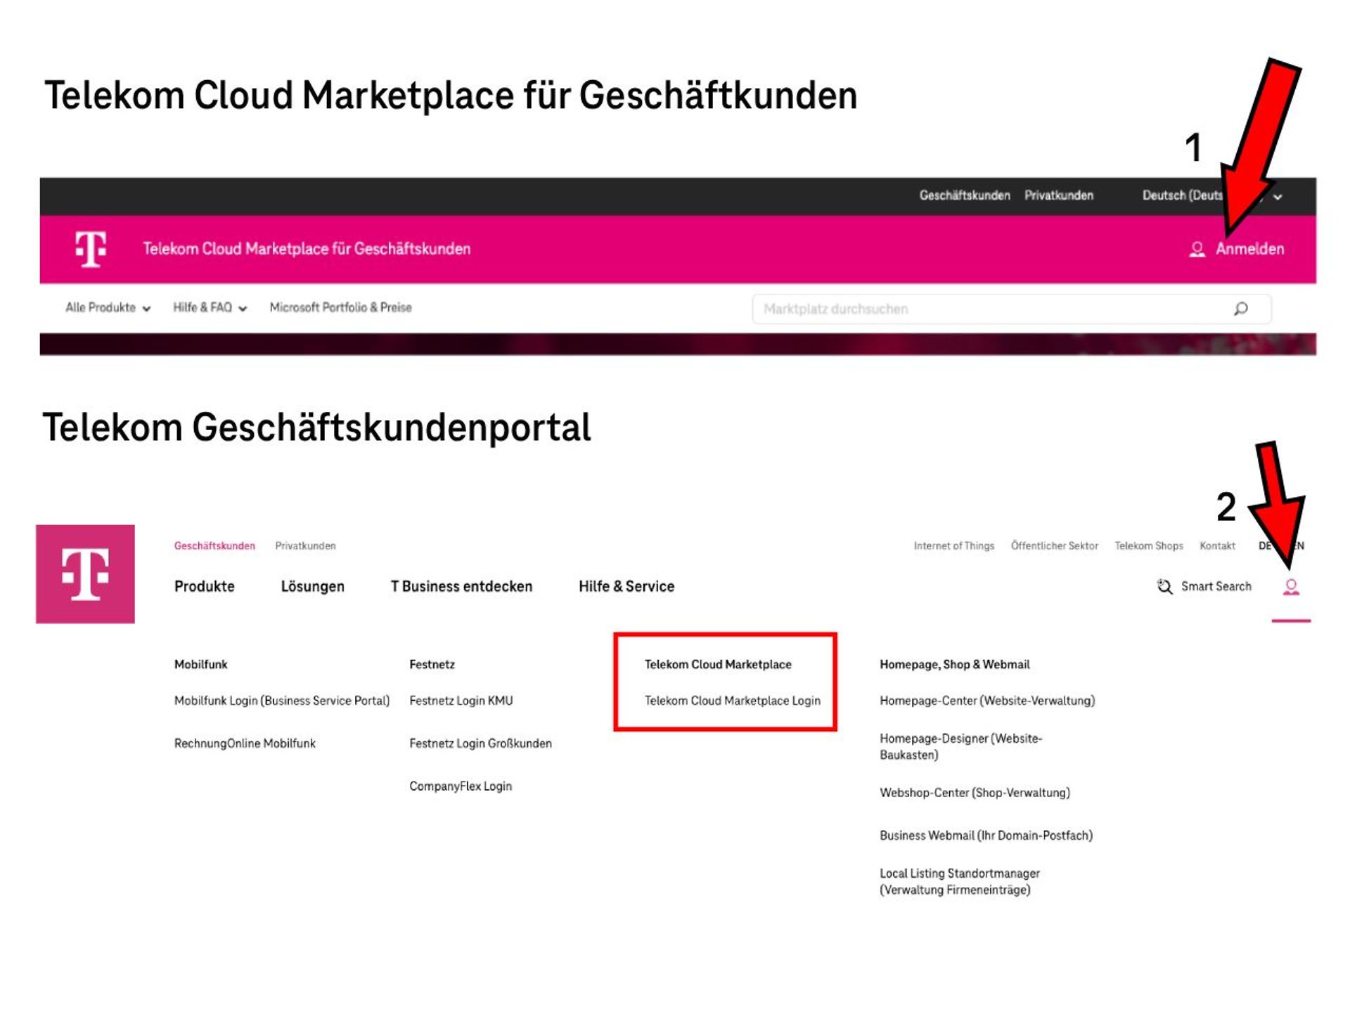This screenshot has width=1350, height=1012.
Task: Click Anmelden to sign in
Action: pos(1249,249)
